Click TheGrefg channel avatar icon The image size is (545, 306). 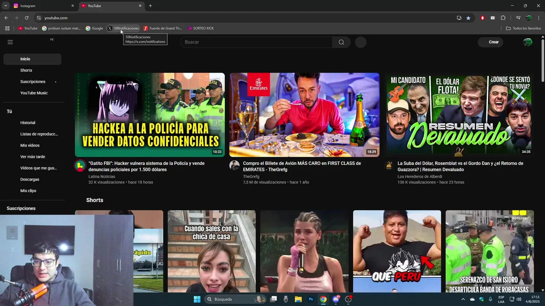pos(235,165)
